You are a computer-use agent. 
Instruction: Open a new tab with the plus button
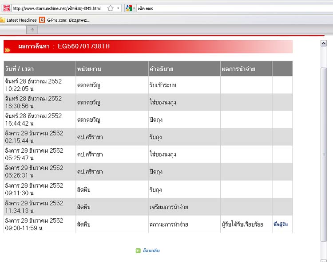[x=32, y=30]
